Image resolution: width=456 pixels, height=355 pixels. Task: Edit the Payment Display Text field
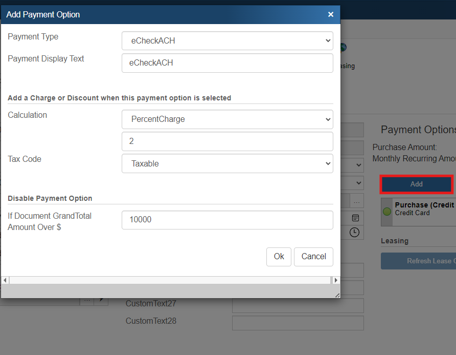[227, 62]
